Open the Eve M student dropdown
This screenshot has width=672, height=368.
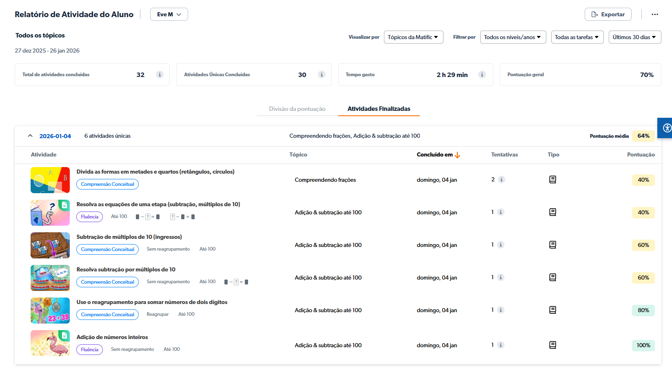point(169,14)
